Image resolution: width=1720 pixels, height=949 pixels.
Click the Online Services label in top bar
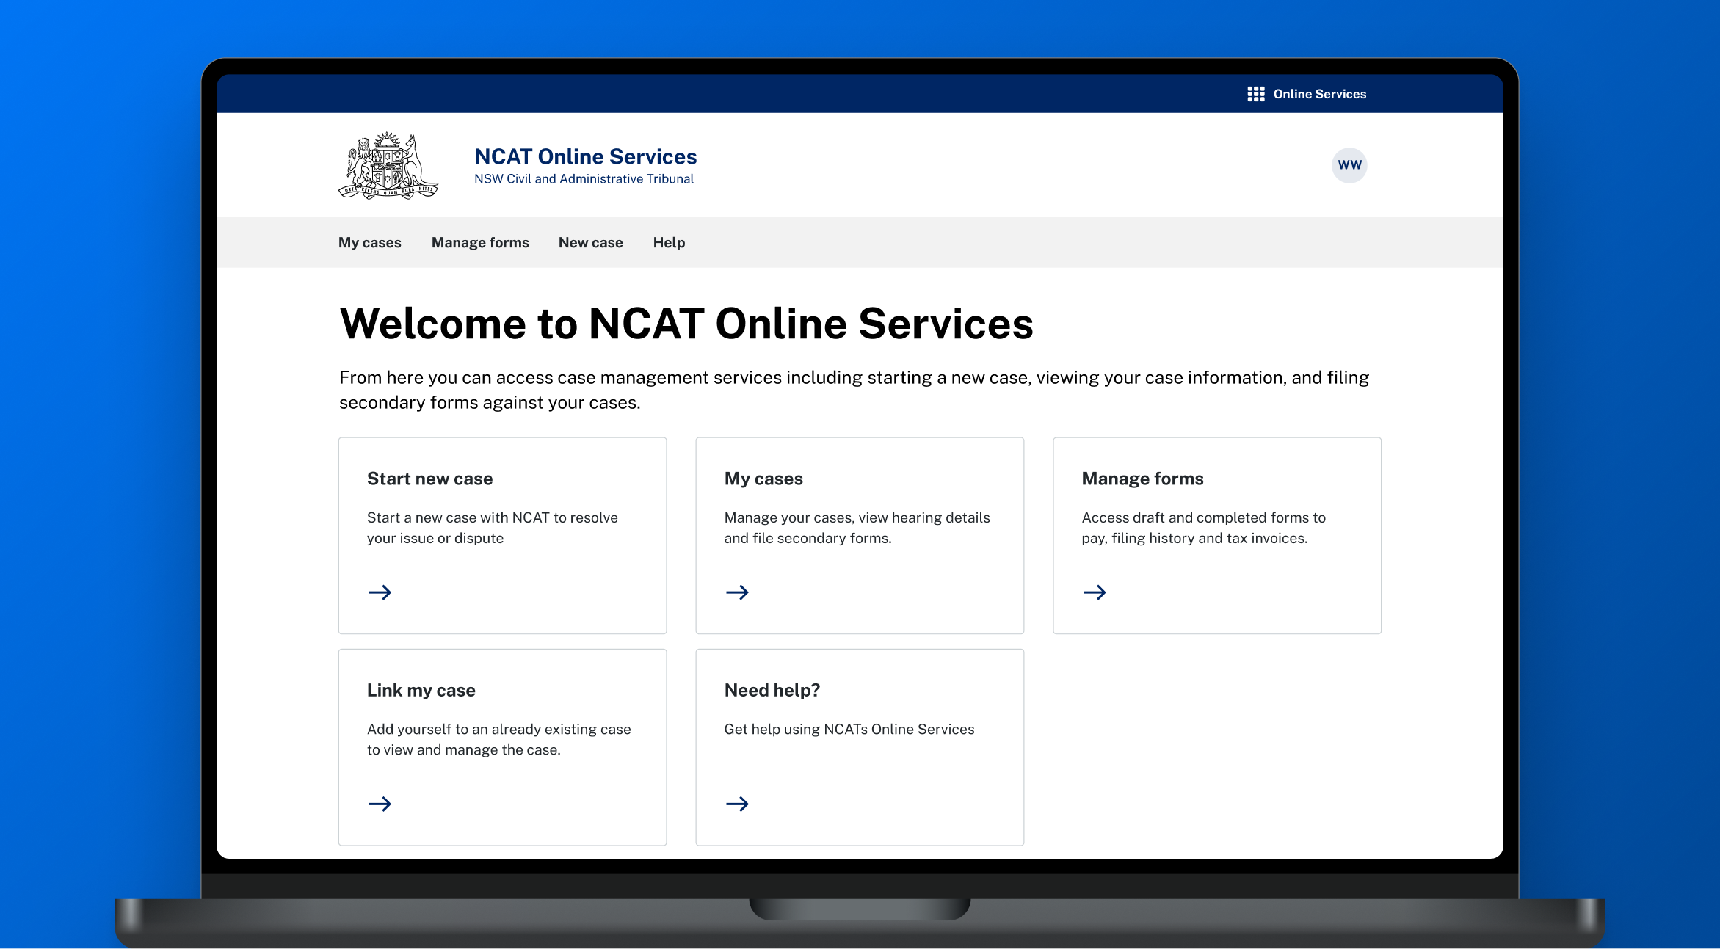tap(1319, 94)
